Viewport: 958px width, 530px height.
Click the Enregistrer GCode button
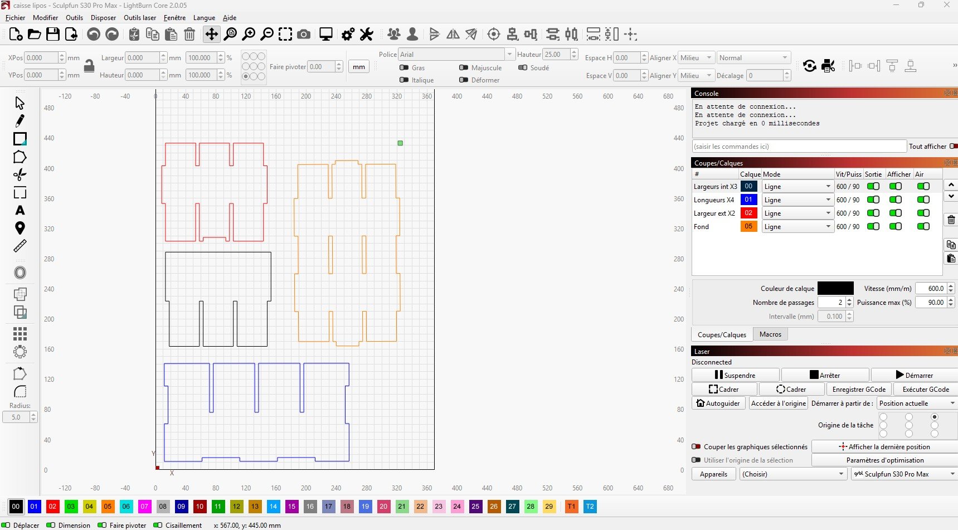pyautogui.click(x=858, y=390)
